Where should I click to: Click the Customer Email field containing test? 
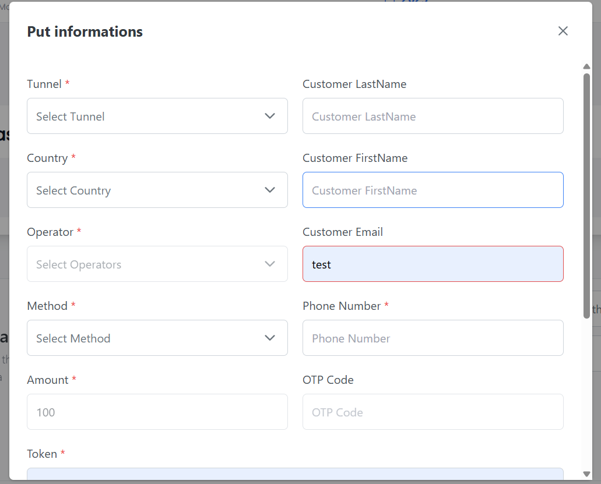[433, 264]
